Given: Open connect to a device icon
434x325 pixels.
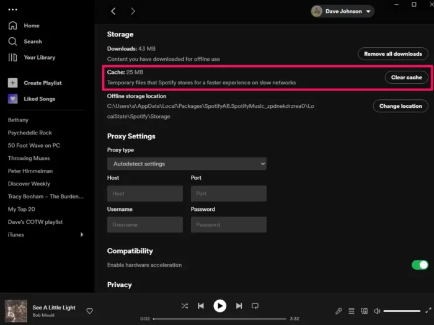Looking at the screenshot, I should click(365, 311).
